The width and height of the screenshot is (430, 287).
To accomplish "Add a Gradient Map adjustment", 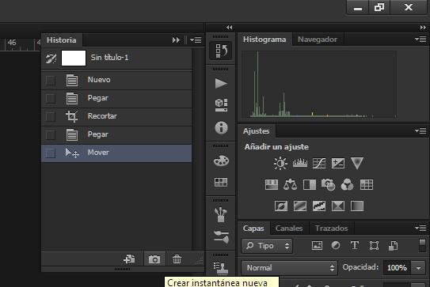I will [x=357, y=206].
